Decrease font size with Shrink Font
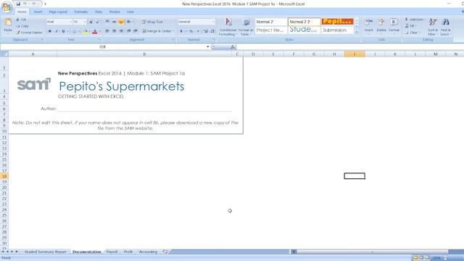464x261 pixels. tap(98, 22)
